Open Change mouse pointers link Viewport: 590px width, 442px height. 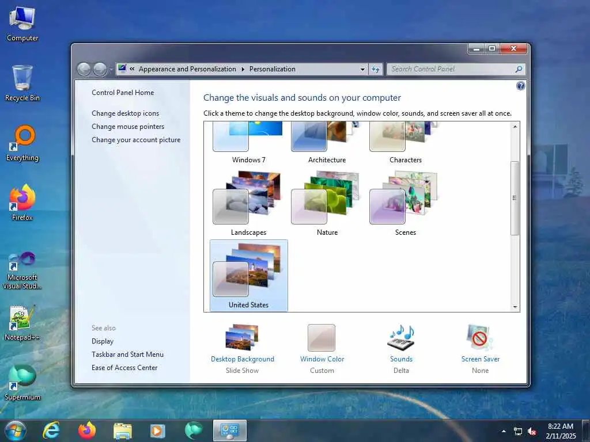[128, 127]
